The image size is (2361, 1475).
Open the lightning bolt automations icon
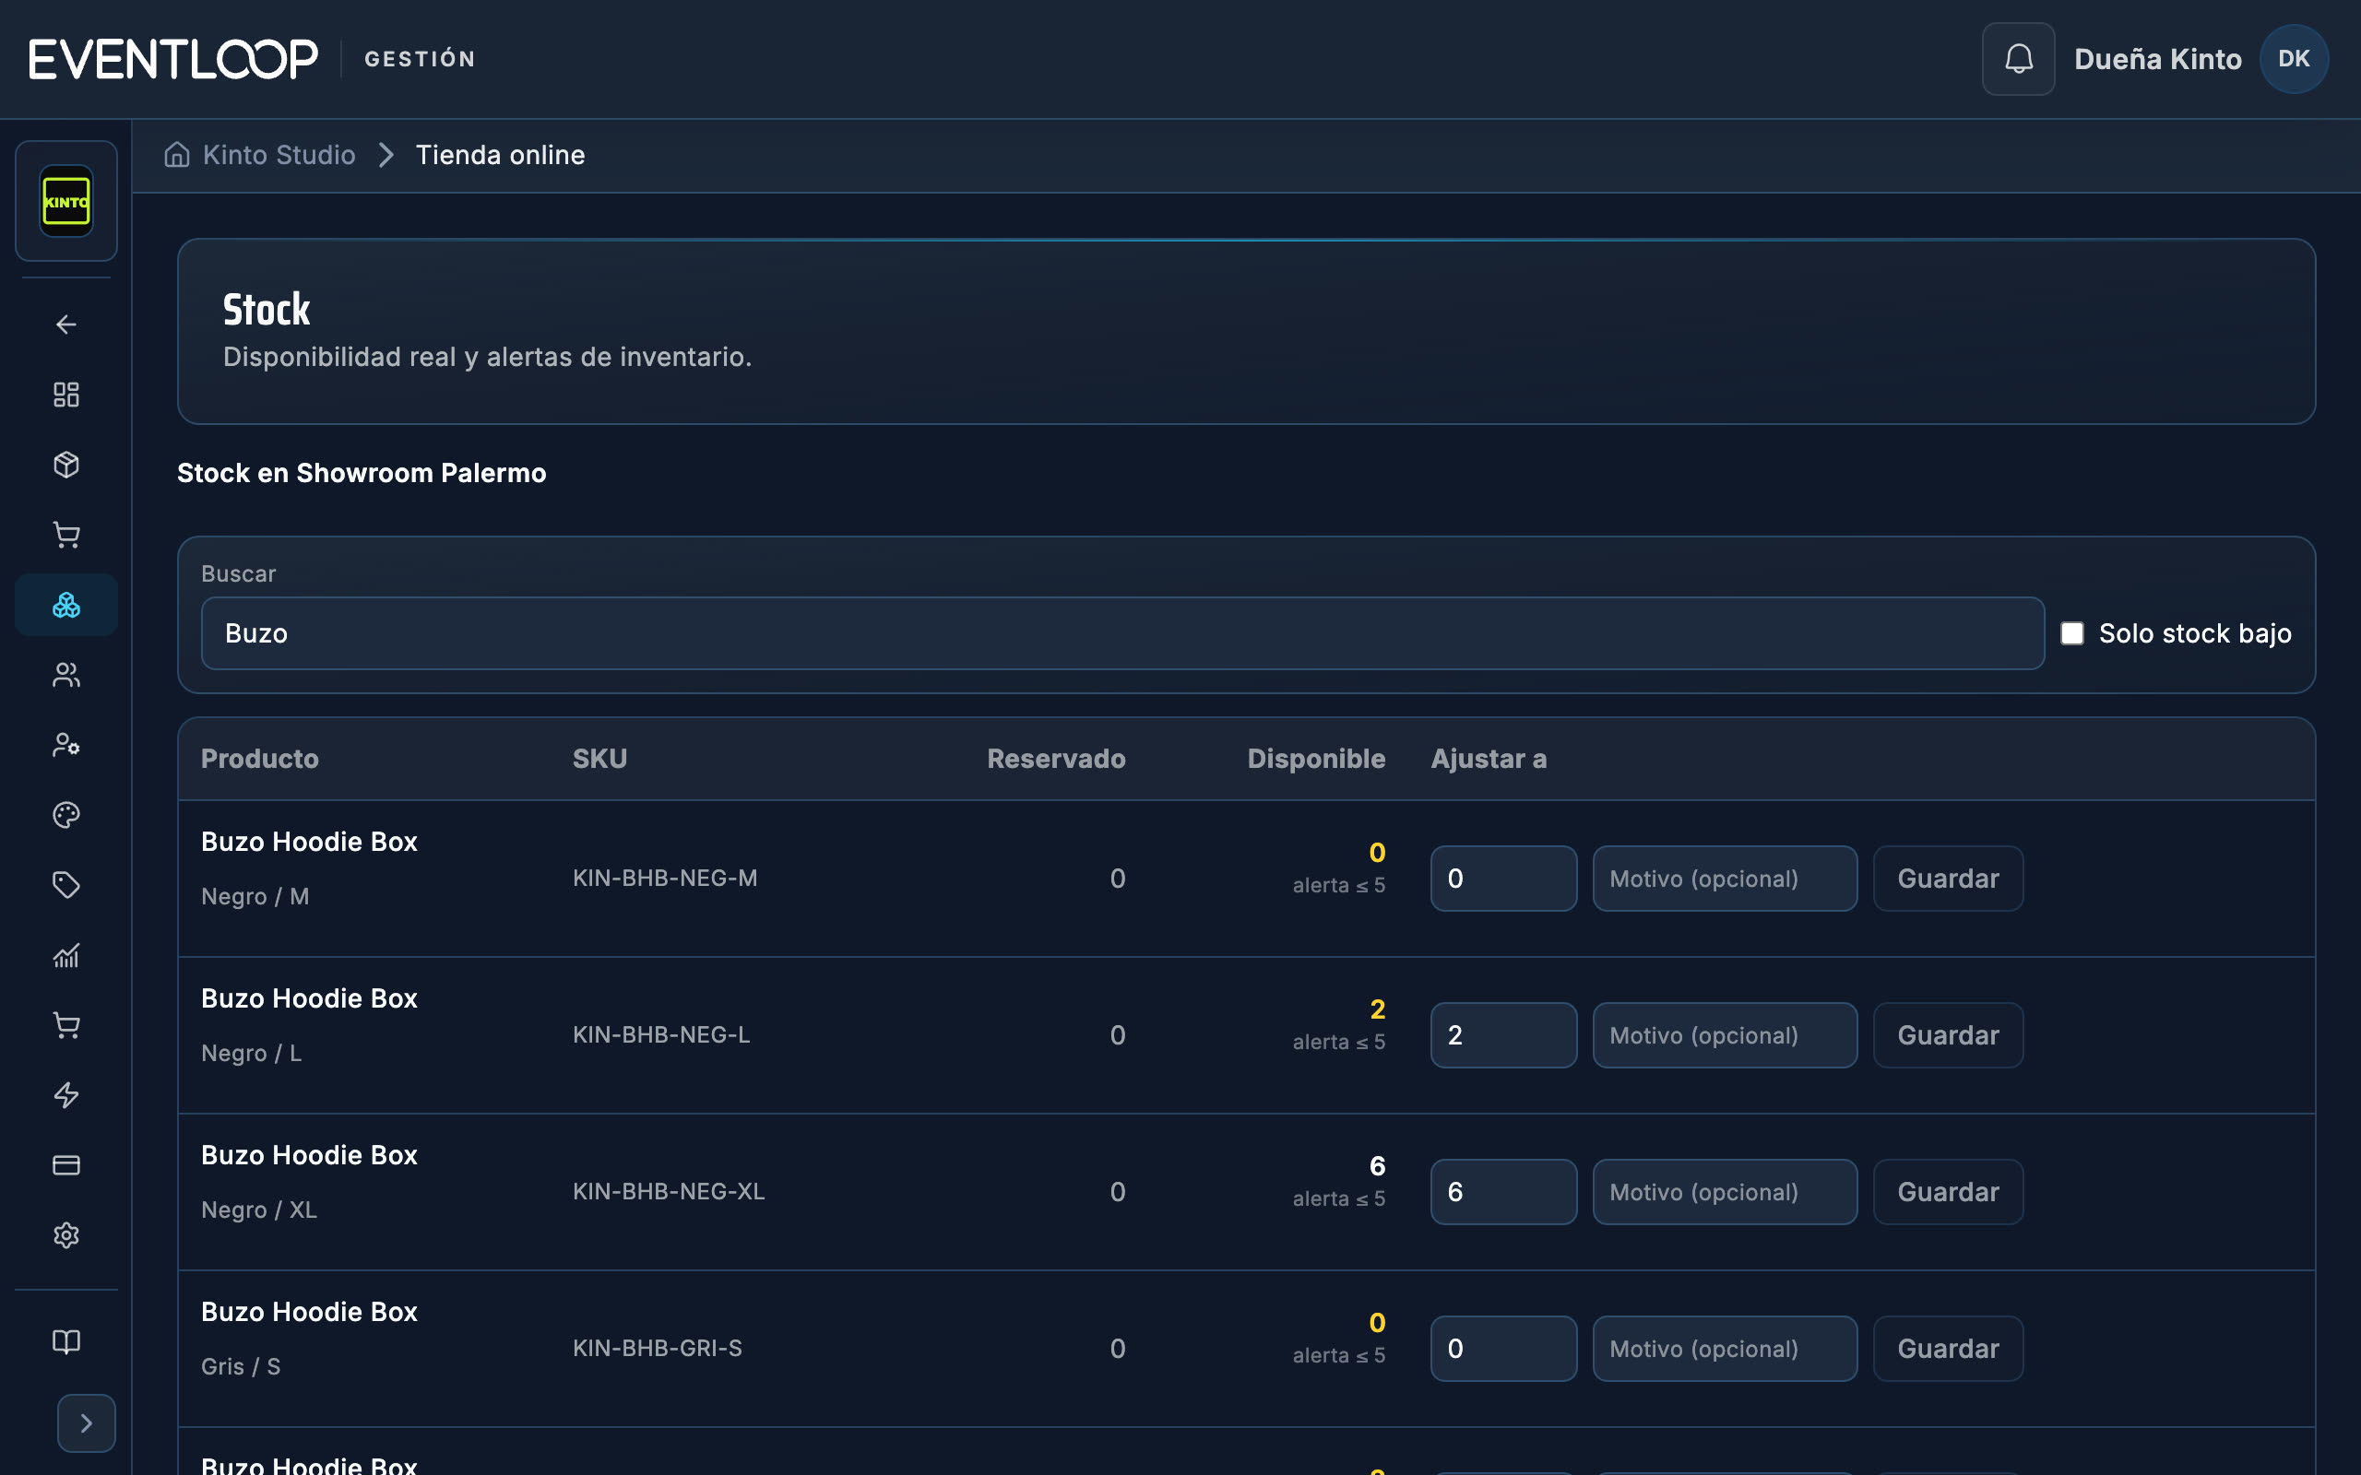click(x=66, y=1094)
